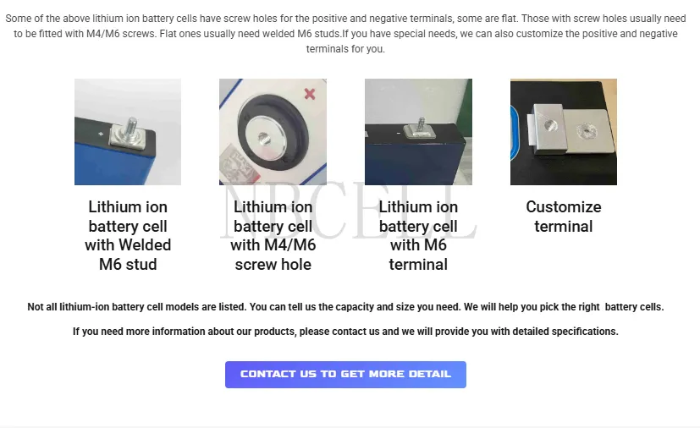Open the Customize terminal image
Screen dimensions: 700x428
pos(564,132)
